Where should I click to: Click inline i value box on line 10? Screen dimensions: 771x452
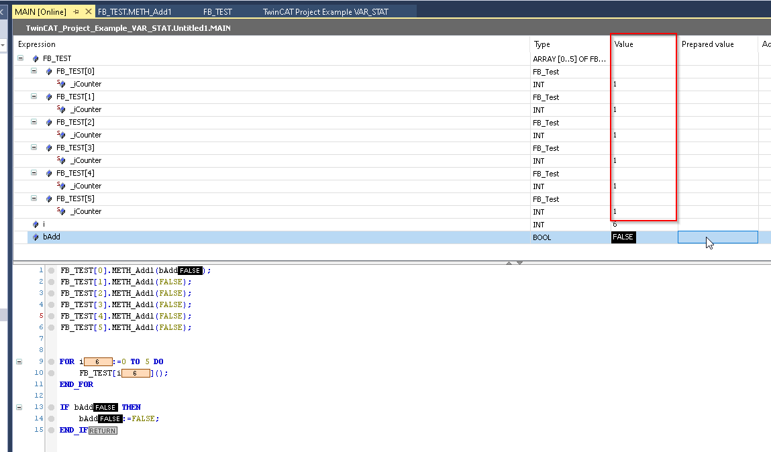pos(136,374)
